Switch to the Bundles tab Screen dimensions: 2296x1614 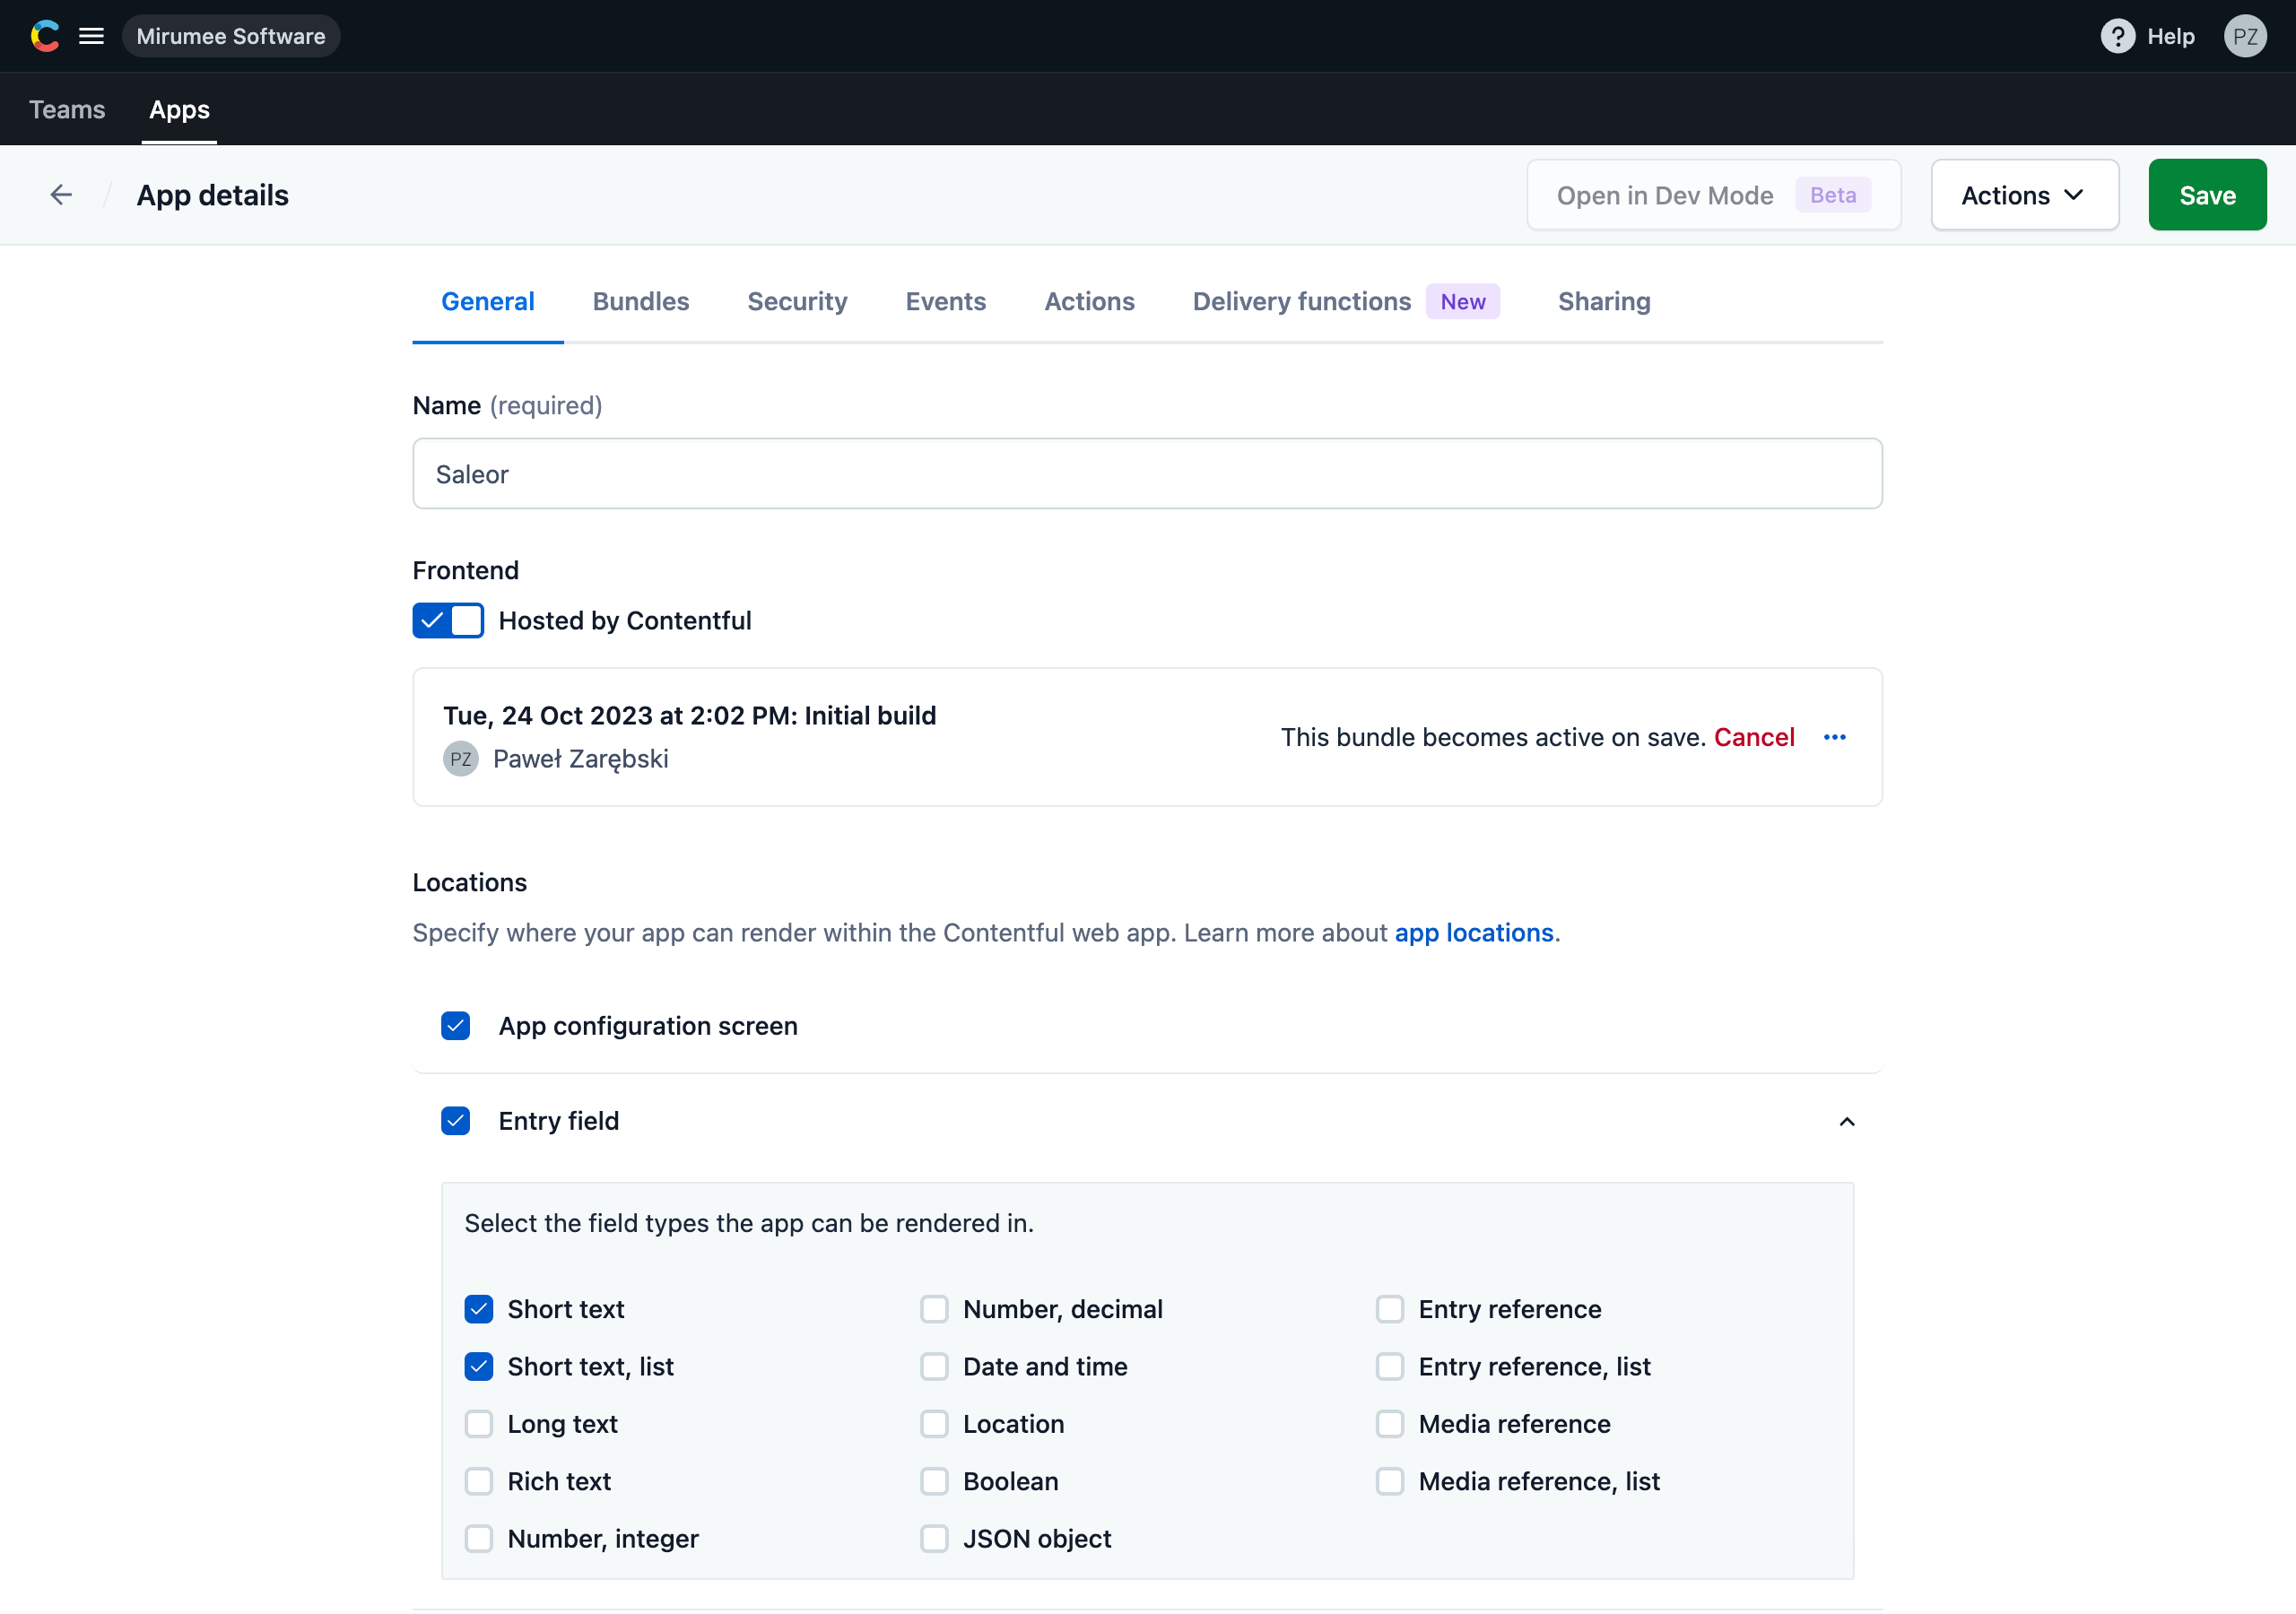click(x=640, y=301)
